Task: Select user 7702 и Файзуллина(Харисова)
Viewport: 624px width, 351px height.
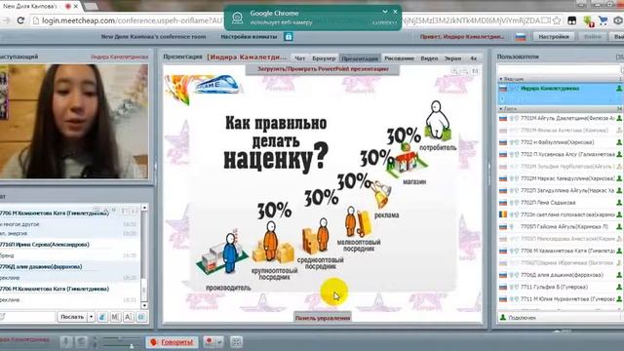Action: tap(560, 142)
